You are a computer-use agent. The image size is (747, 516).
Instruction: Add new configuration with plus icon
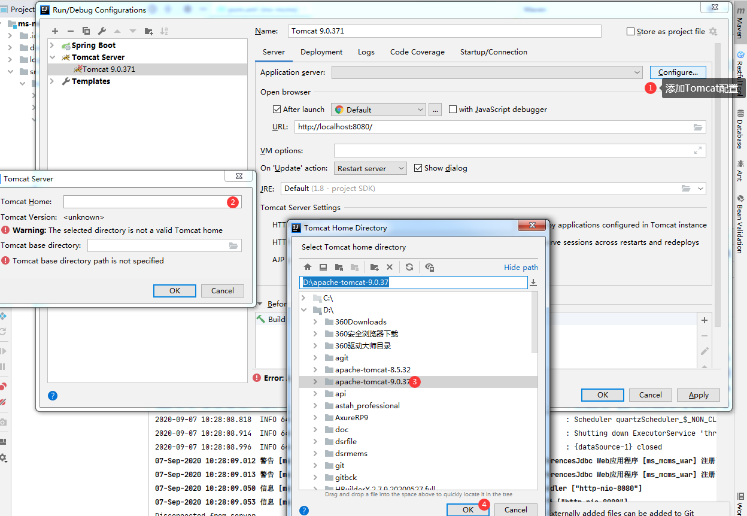55,31
